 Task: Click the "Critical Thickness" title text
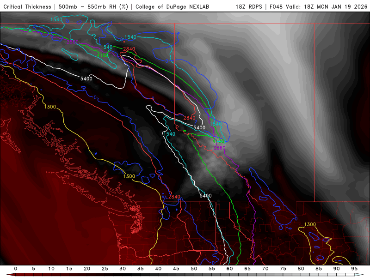[x=27, y=6]
